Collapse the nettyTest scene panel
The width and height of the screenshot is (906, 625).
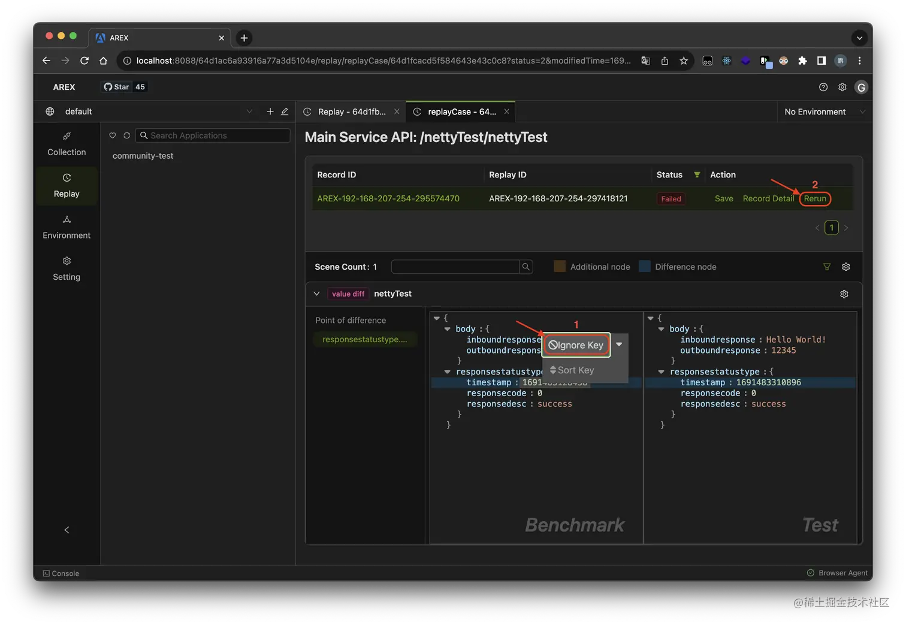[x=316, y=294]
